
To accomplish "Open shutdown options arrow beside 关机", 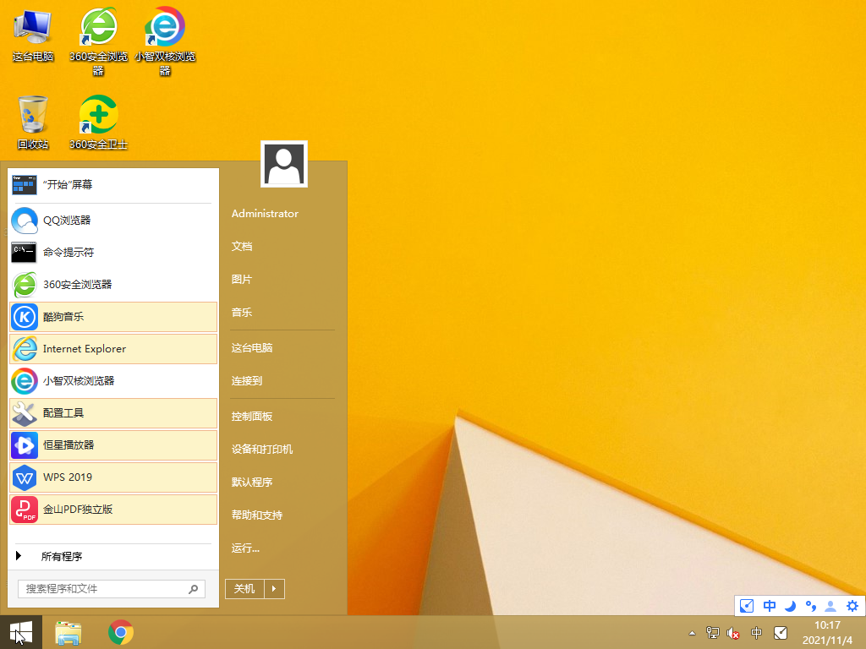I will (275, 589).
